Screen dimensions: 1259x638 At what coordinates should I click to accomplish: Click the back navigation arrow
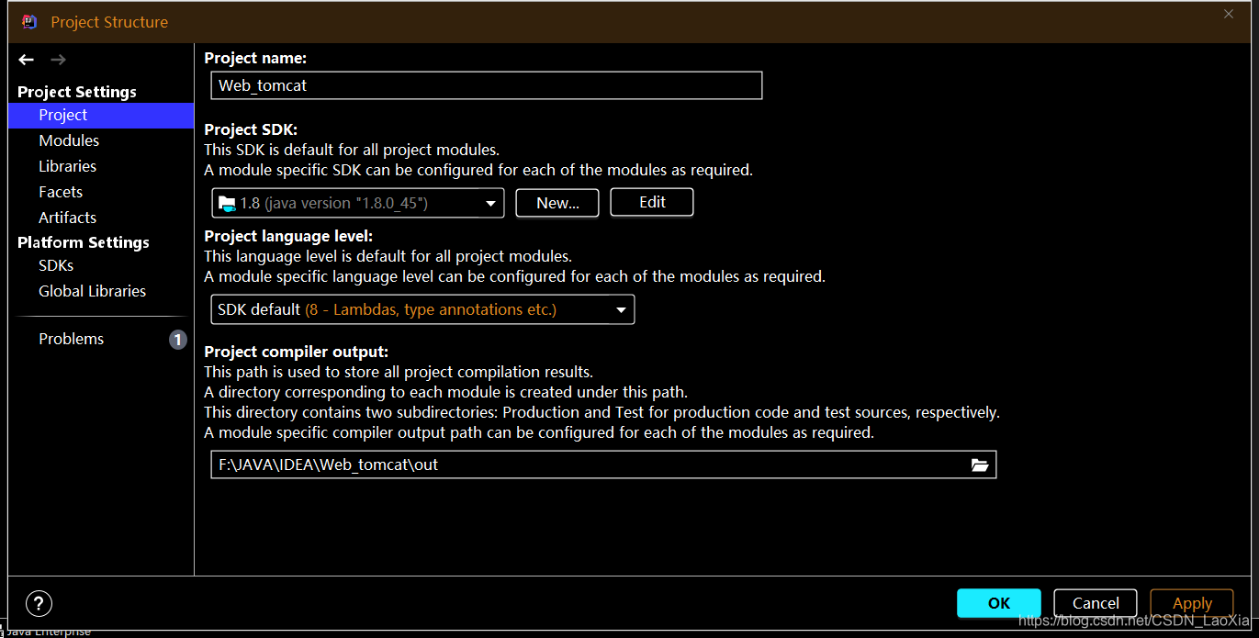point(26,59)
